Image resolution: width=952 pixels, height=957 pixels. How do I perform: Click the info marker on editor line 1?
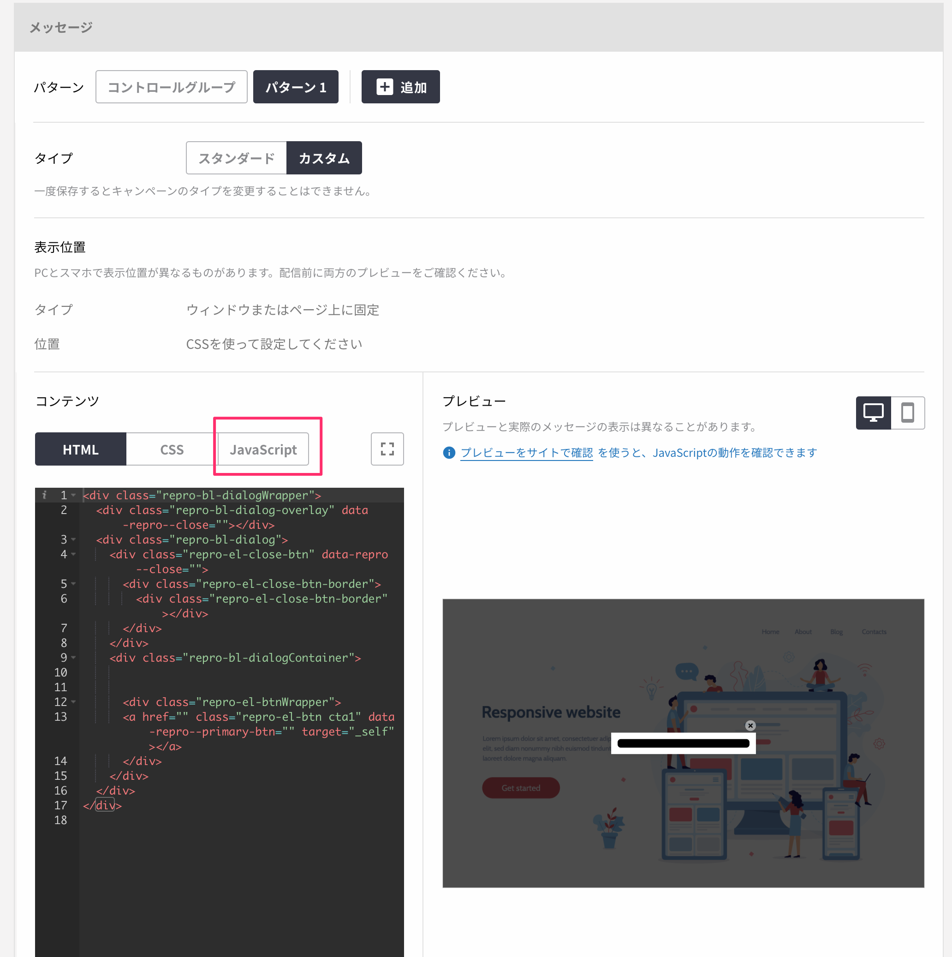(45, 495)
